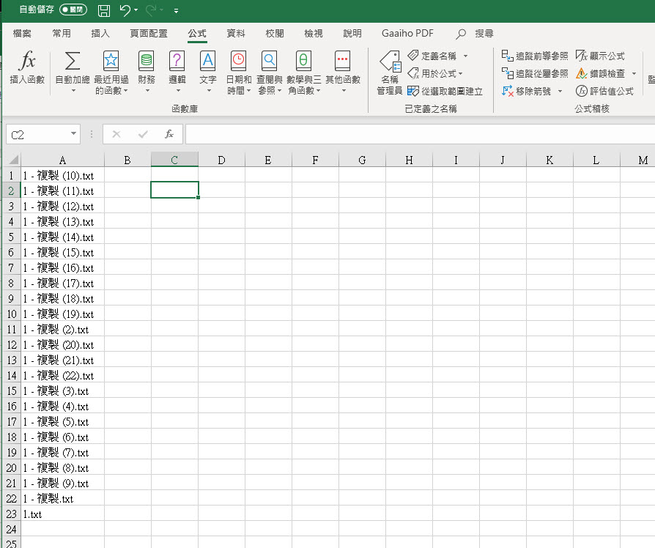Open the AutoSum (自動加總) sigma icon
Viewport: 655px width, 548px height.
point(73,62)
